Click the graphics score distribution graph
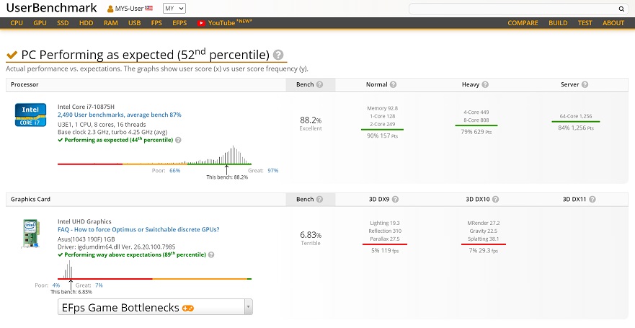Screen dimensions: 635x328 point(155,270)
